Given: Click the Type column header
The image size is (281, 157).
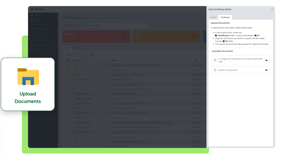Looking at the screenshot, I should tap(195, 60).
